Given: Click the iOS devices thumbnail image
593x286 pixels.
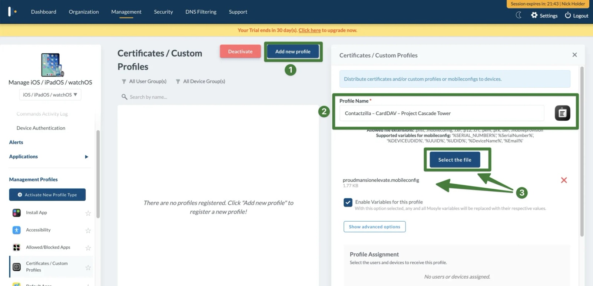Looking at the screenshot, I should click(x=52, y=65).
